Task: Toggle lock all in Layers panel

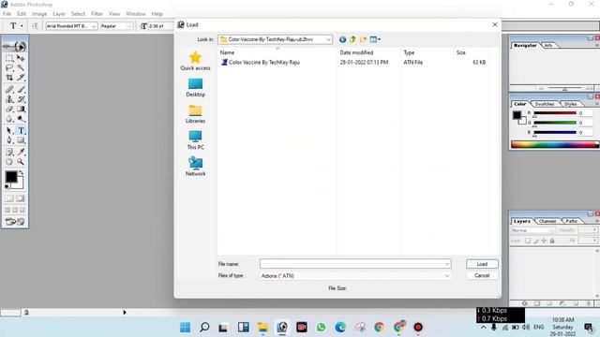Action: tap(552, 241)
